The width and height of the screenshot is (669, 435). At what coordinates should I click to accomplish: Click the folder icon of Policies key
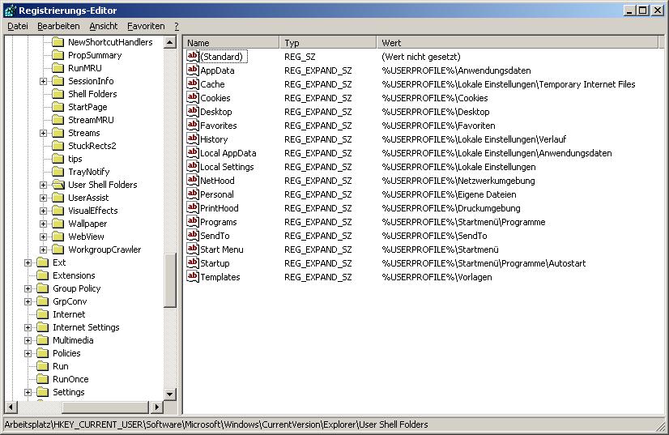(42, 353)
